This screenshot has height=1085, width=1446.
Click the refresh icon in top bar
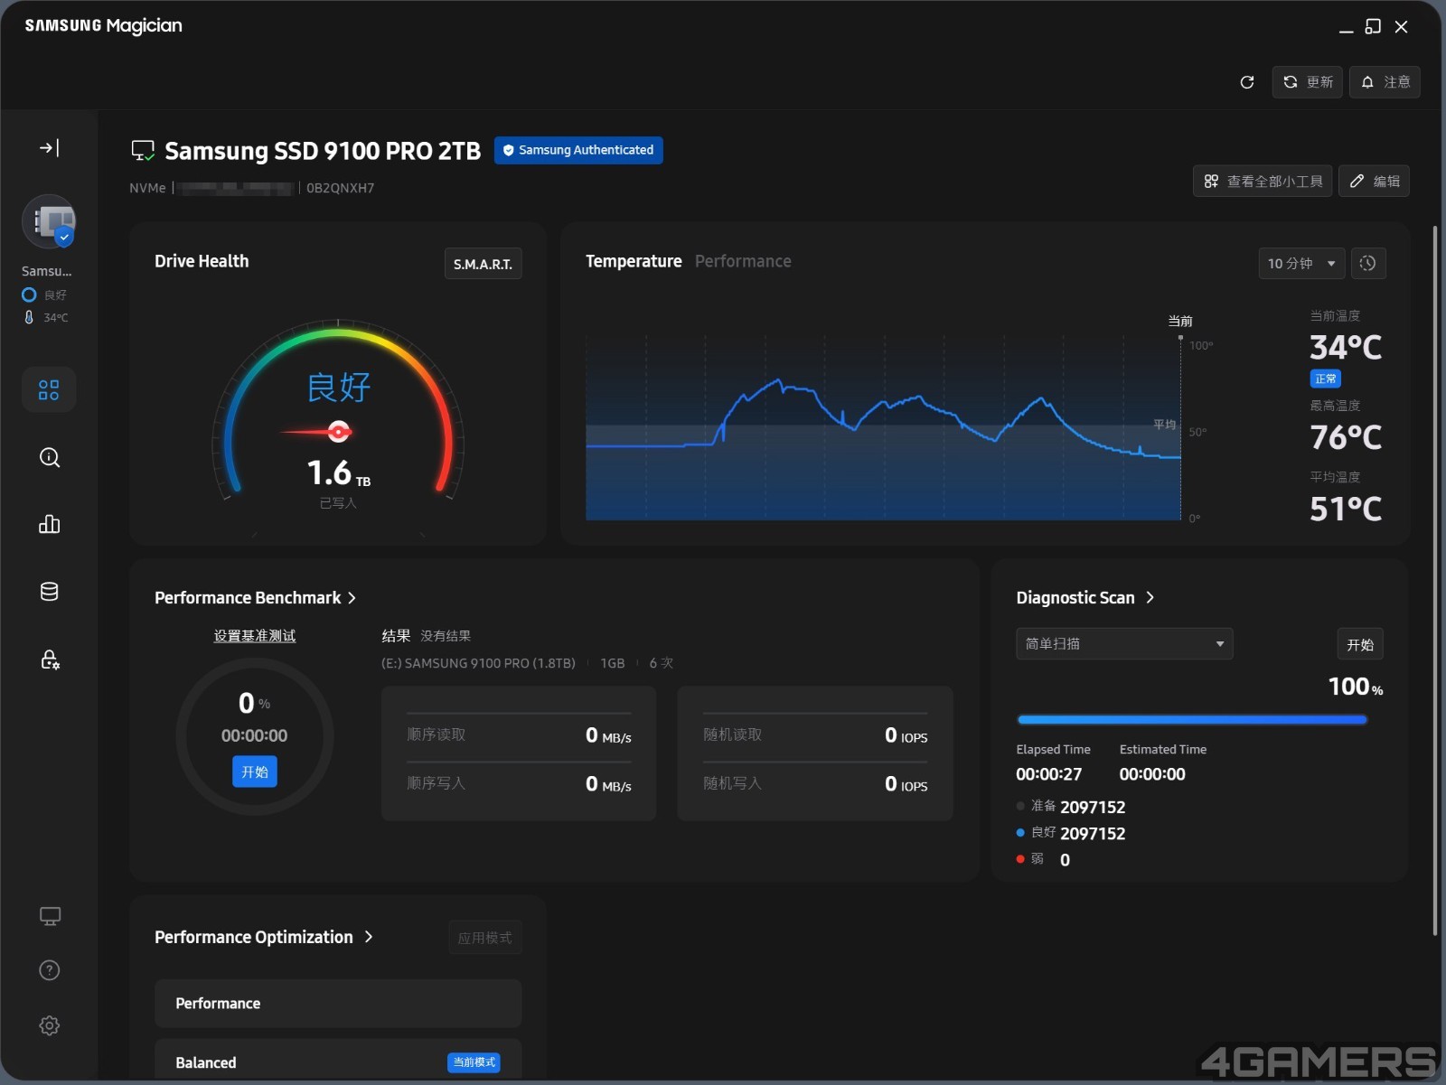1247,82
